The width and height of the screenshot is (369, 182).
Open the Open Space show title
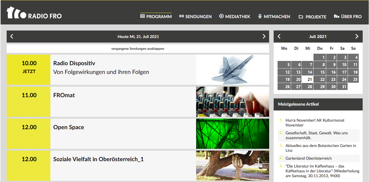(69, 127)
